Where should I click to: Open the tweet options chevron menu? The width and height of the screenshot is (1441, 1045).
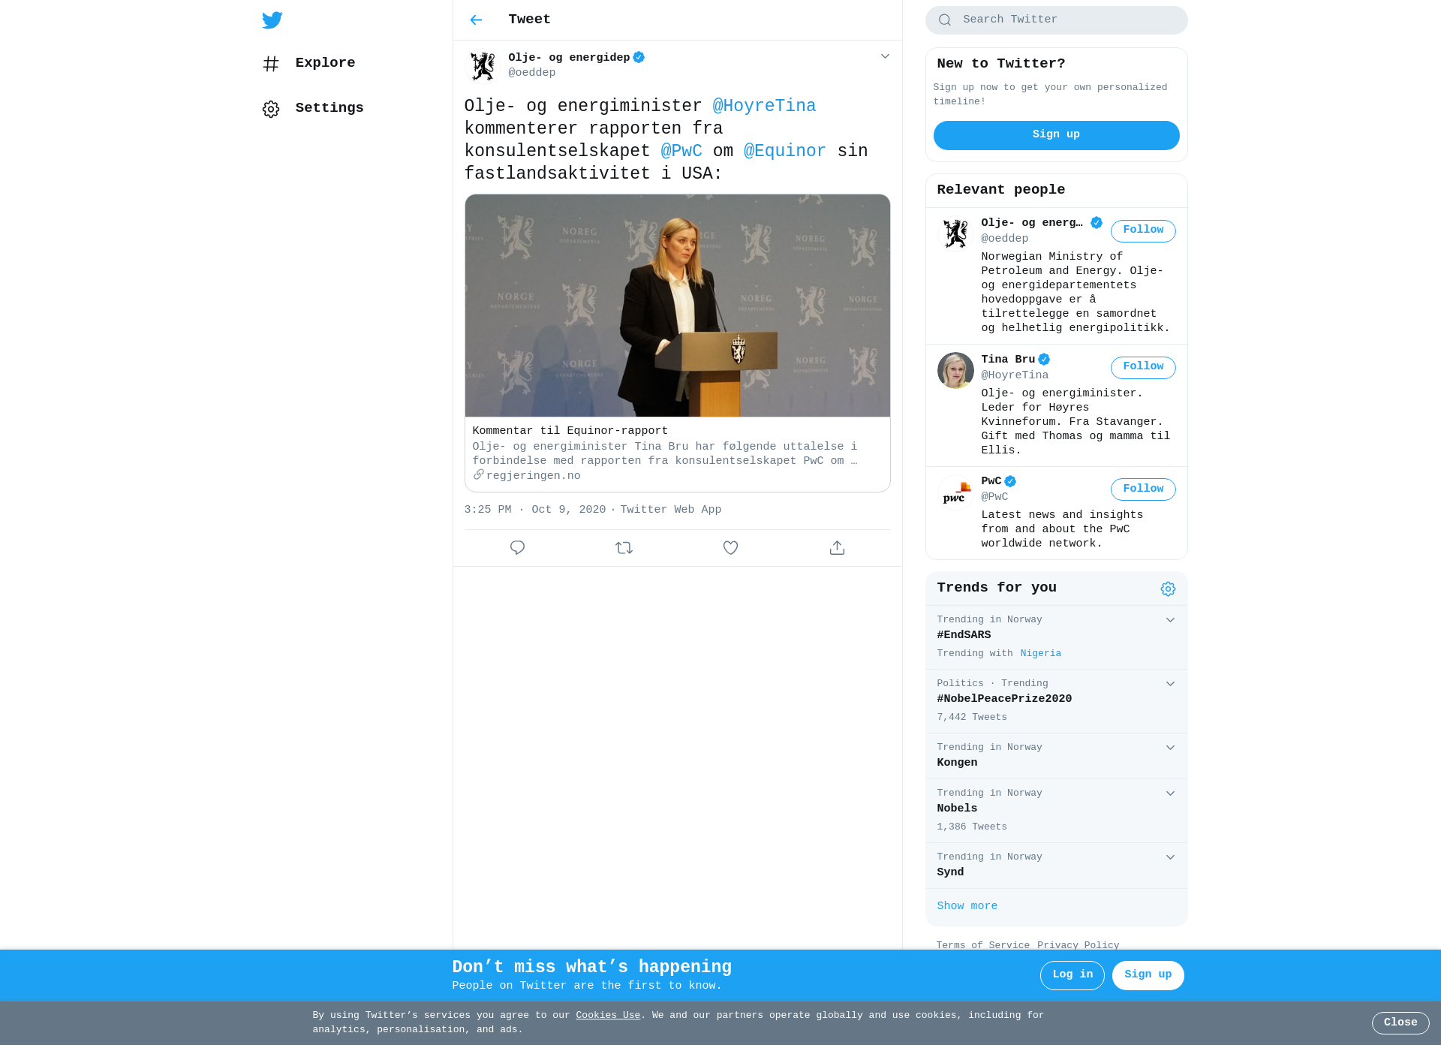[885, 57]
